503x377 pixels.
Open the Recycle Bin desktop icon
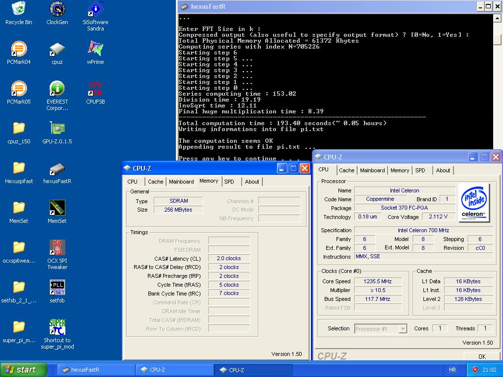(x=19, y=9)
